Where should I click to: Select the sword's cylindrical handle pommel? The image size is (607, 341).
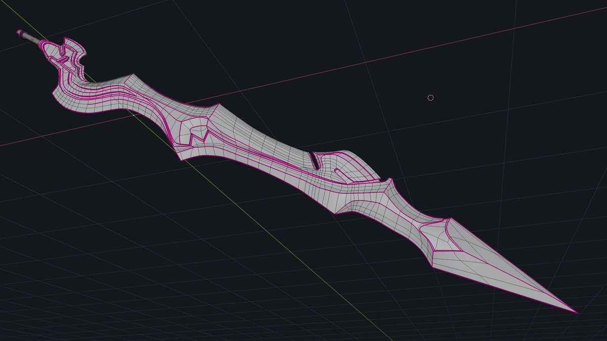pos(21,33)
